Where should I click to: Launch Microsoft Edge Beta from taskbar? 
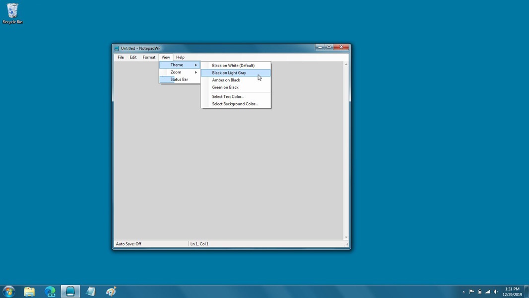tap(50, 292)
